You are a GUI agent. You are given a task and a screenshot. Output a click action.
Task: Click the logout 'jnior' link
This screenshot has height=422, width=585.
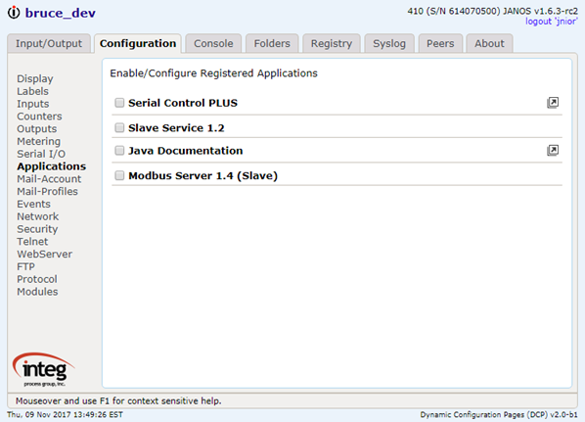552,22
